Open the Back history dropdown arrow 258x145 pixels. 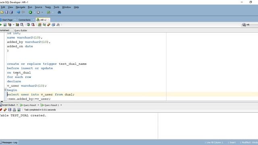(x=34, y=12)
